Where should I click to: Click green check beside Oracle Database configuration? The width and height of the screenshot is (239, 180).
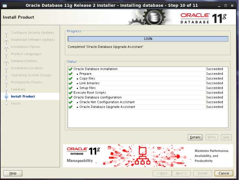pos(71,97)
